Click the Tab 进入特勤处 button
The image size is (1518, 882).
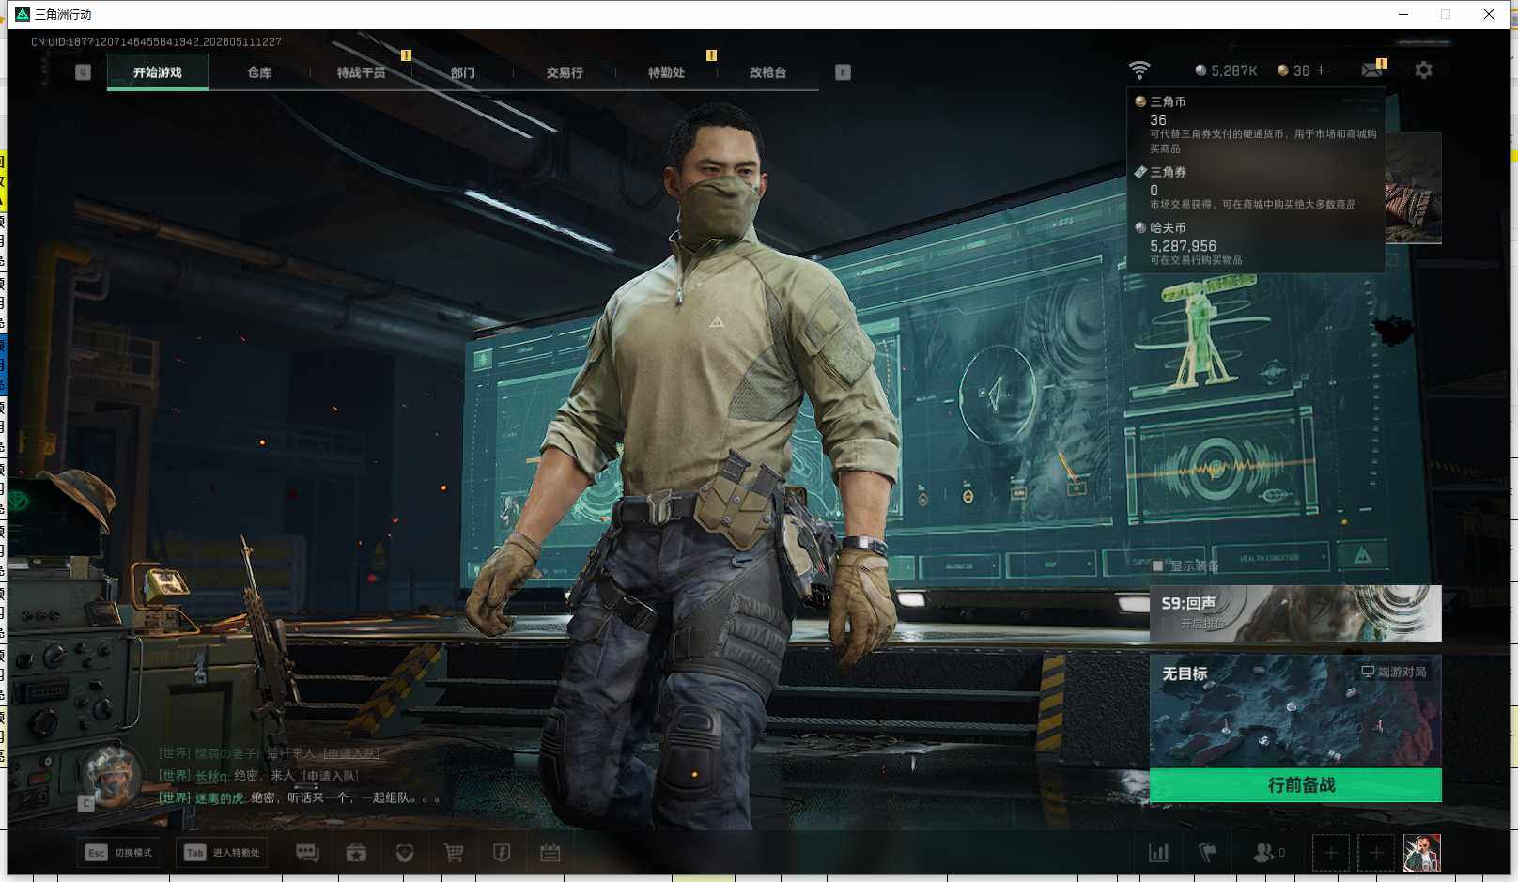point(223,853)
